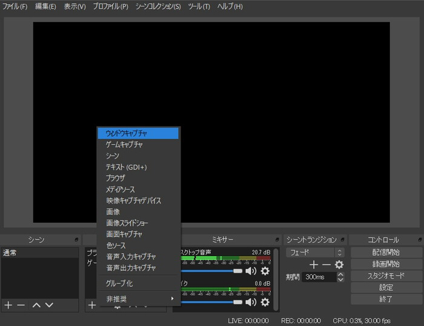Choose 画像スライドショー menu entry
This screenshot has height=326, width=424.
click(138, 223)
